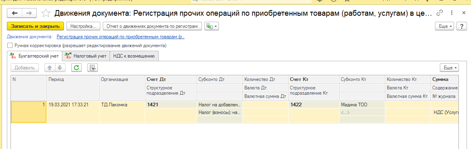Open Настройка... settings button
471x149 pixels.
83,26
